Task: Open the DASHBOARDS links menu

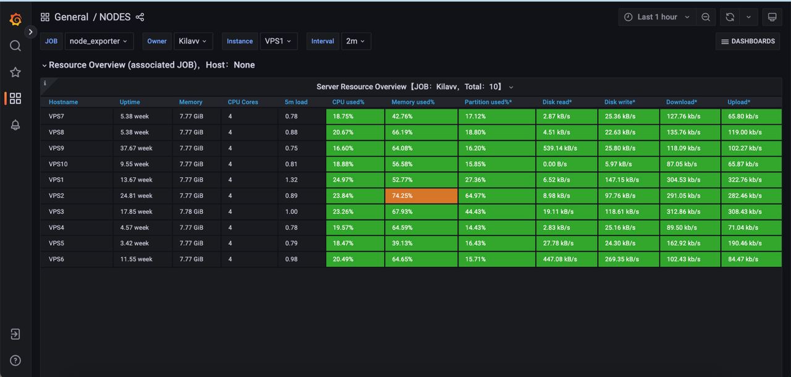Action: 748,41
